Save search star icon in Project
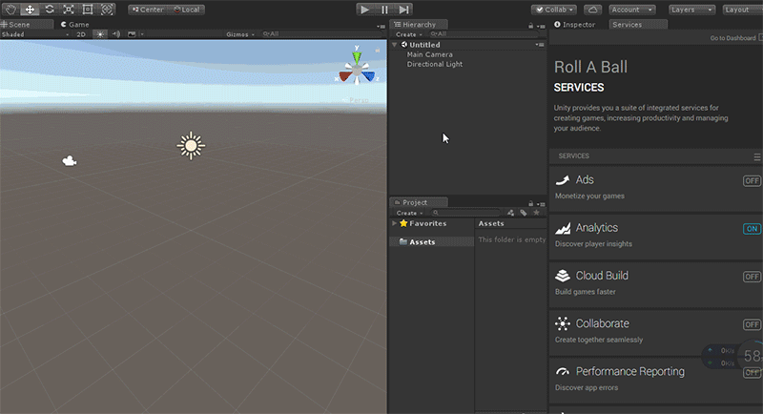This screenshot has width=763, height=414. pos(536,213)
